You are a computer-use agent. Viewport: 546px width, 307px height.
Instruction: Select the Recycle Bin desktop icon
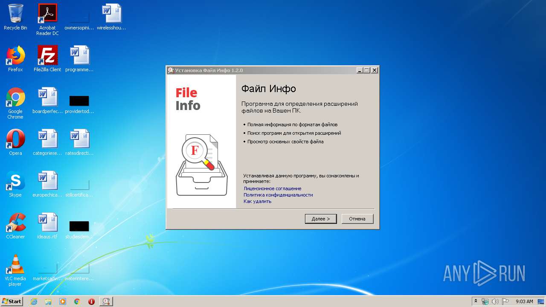(15, 17)
